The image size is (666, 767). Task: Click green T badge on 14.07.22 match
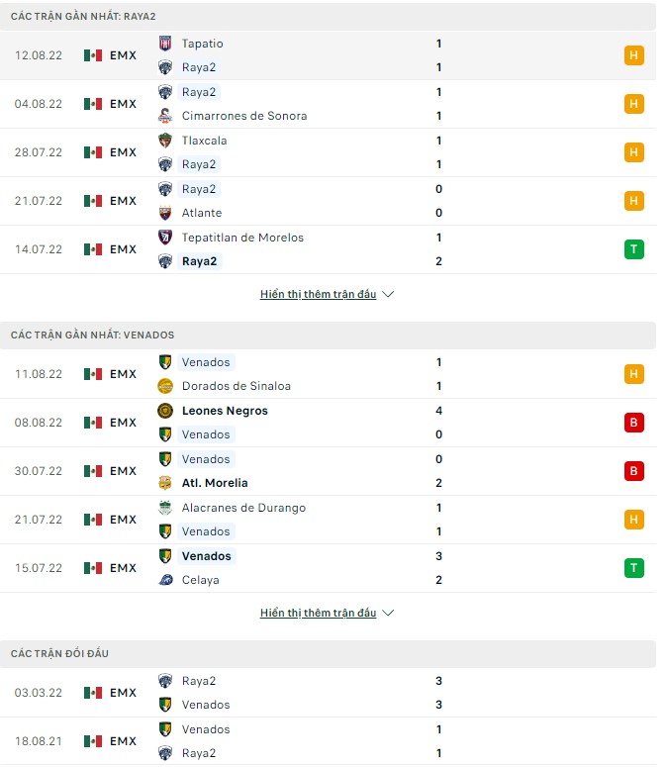tap(633, 249)
